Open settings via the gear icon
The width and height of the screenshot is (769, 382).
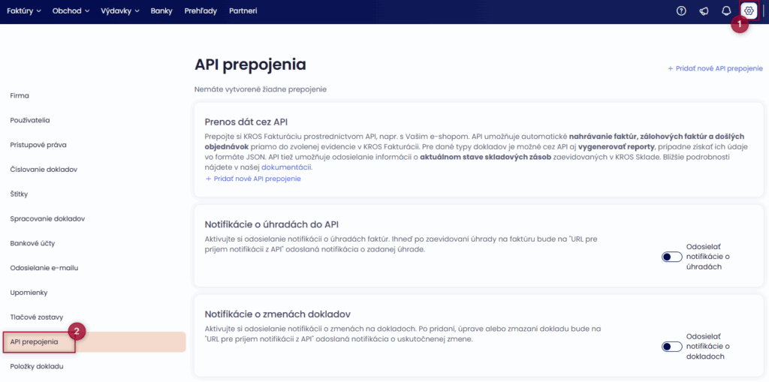point(748,11)
